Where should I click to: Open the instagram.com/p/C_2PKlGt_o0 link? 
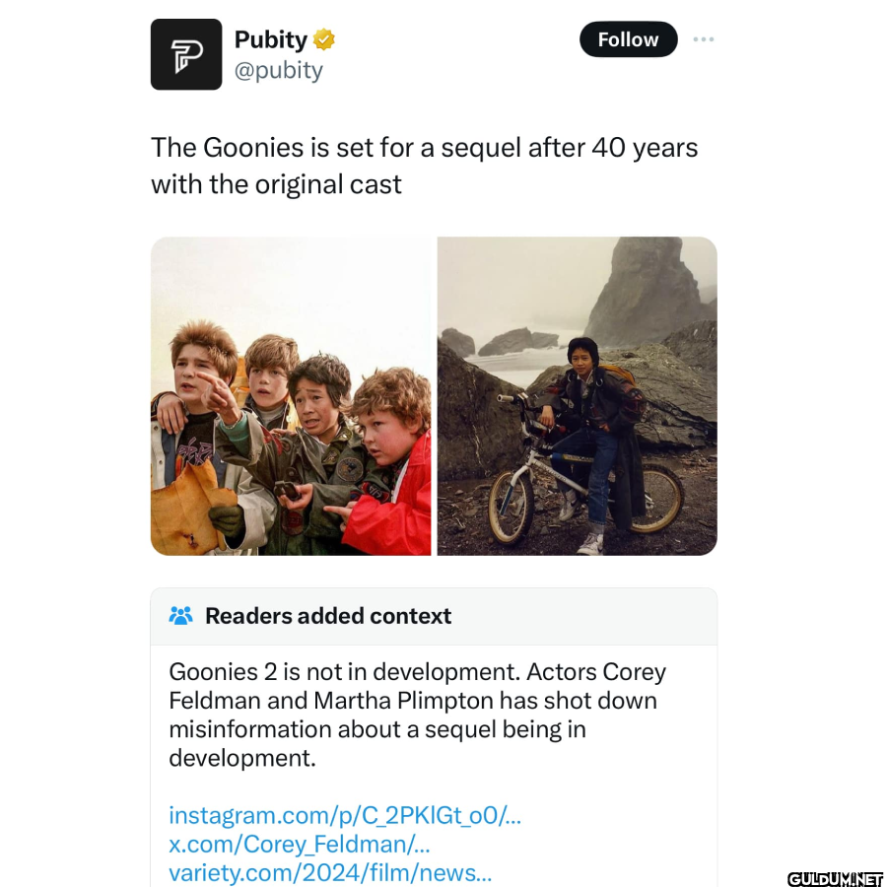click(x=345, y=815)
